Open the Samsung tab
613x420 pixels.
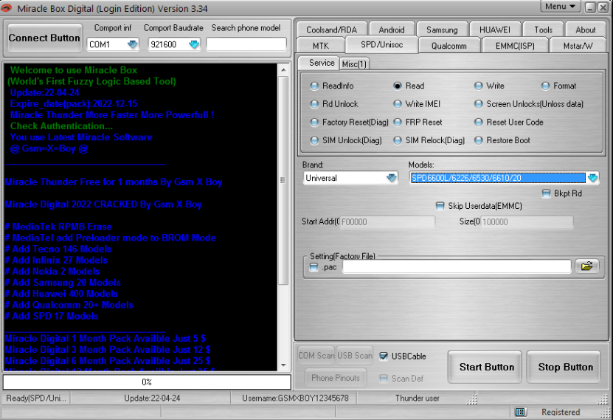pyautogui.click(x=442, y=30)
